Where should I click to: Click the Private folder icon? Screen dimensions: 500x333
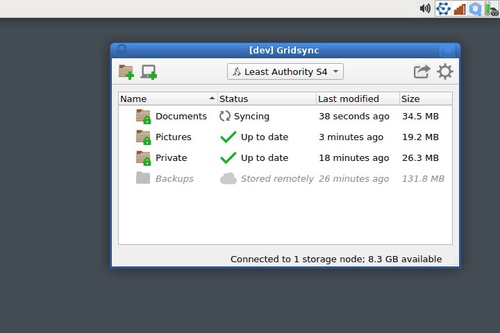(143, 157)
